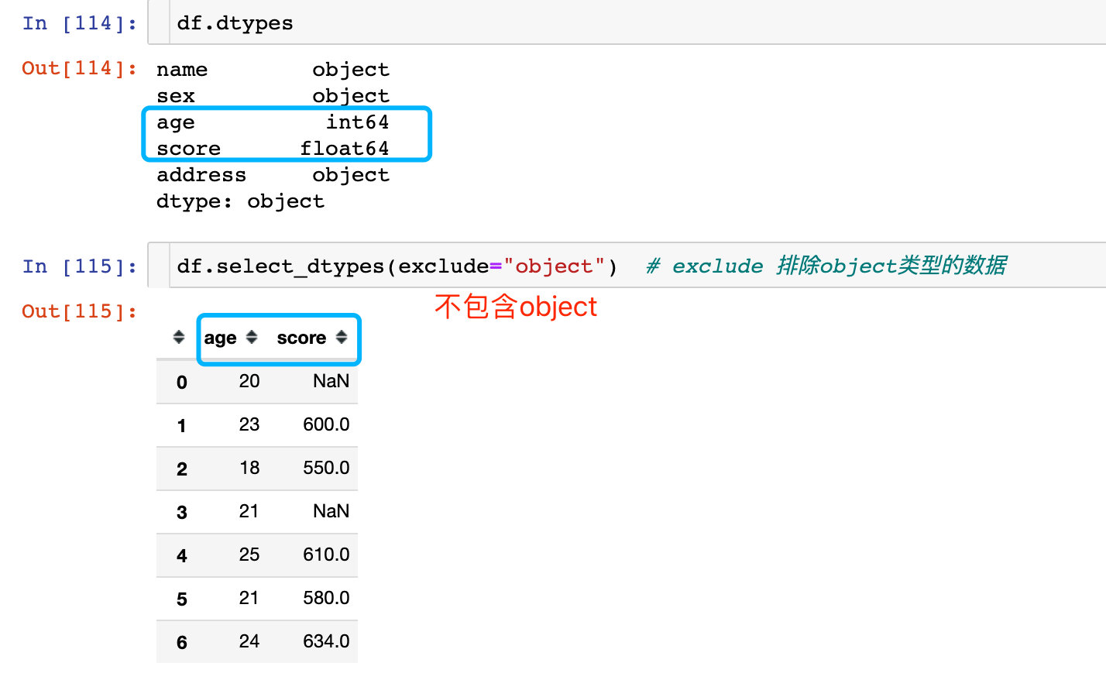Click the 'score' column header text
Screen dimensions: 1106x680
tap(301, 338)
